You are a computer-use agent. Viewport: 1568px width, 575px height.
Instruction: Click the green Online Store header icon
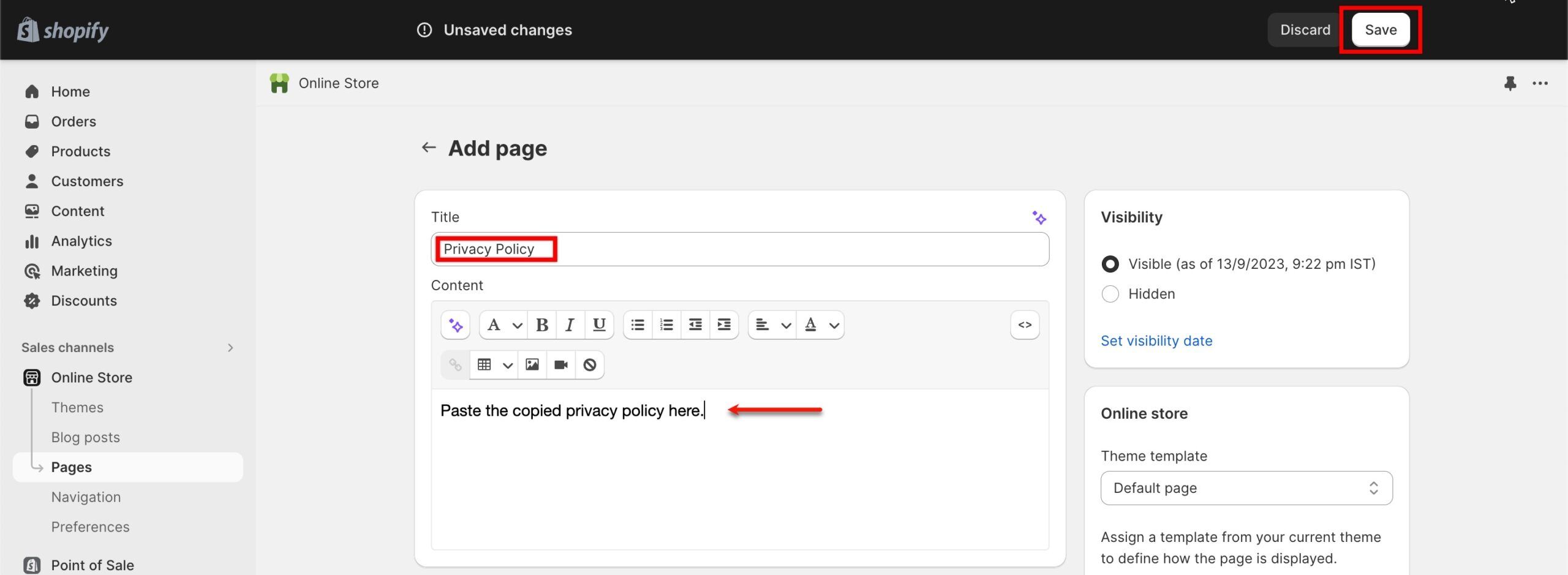(x=279, y=83)
